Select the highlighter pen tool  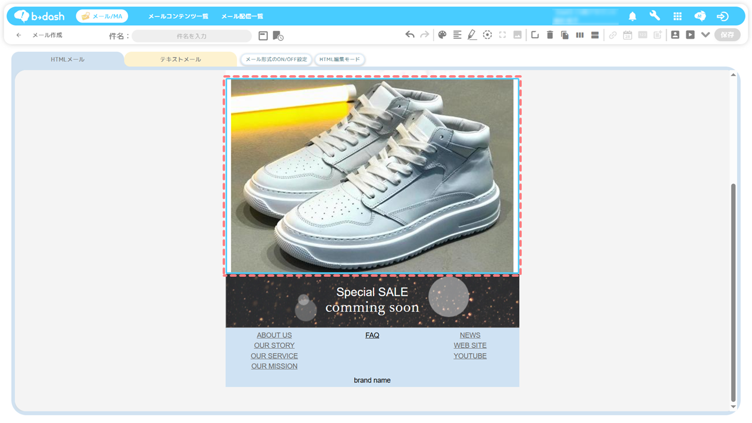coord(472,35)
